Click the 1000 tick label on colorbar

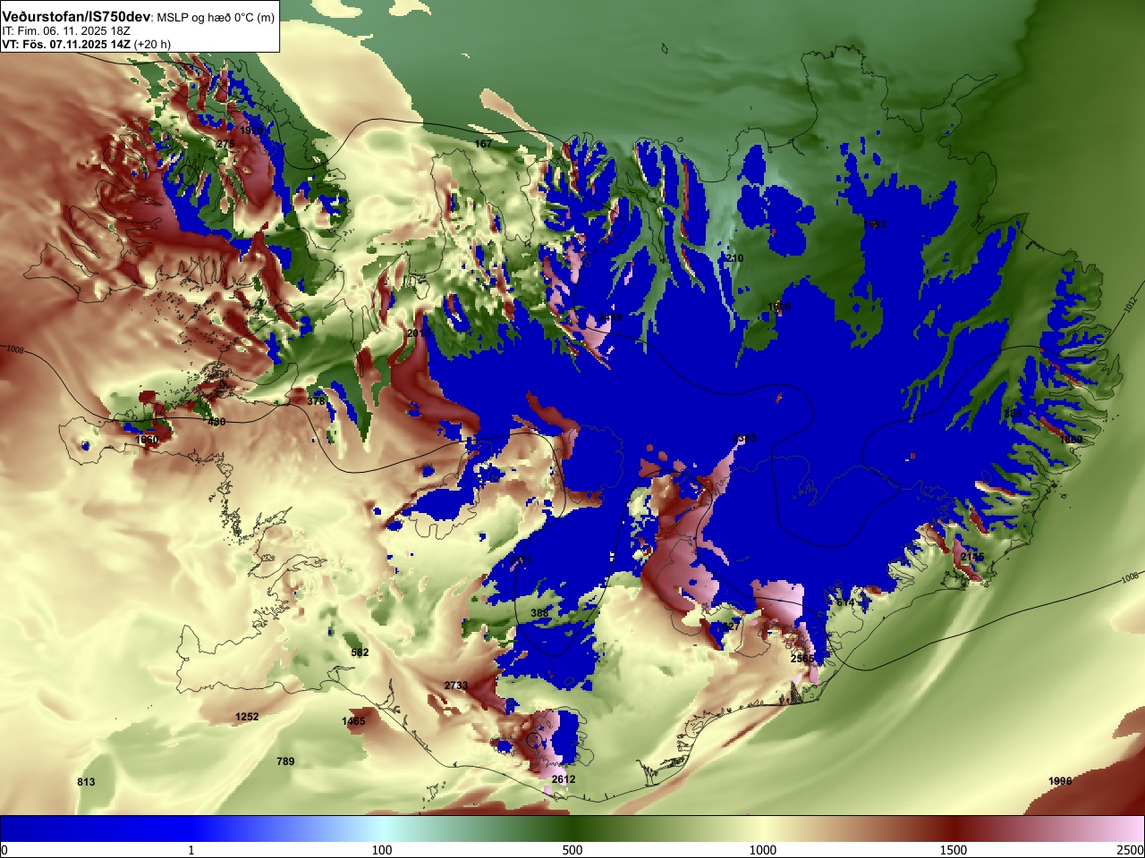tap(763, 850)
